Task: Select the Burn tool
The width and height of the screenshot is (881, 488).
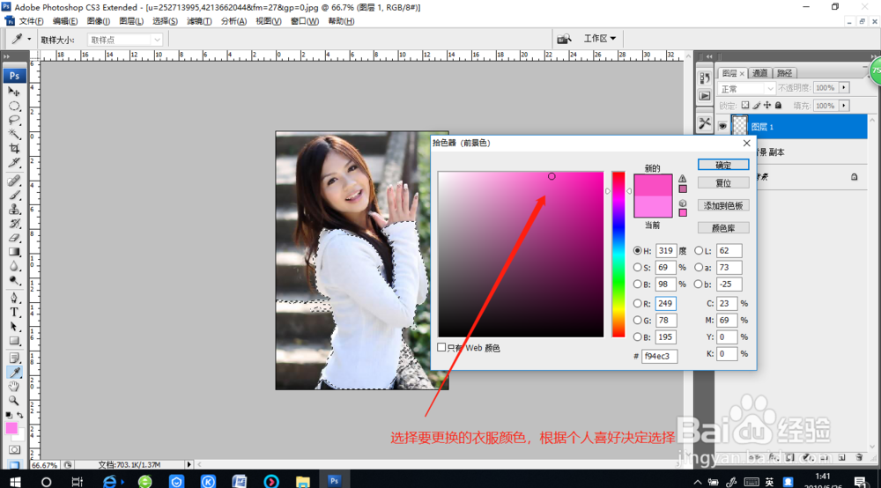Action: pyautogui.click(x=14, y=280)
